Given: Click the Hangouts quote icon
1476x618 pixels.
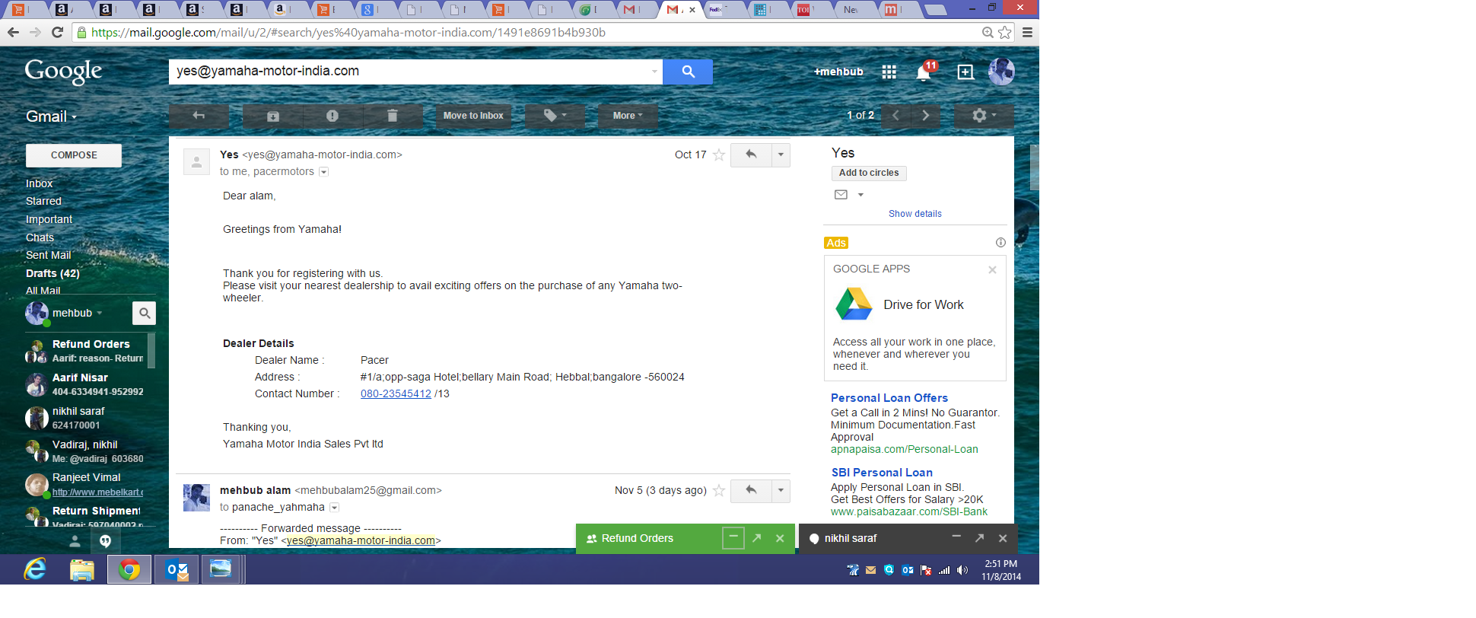Looking at the screenshot, I should (x=105, y=541).
